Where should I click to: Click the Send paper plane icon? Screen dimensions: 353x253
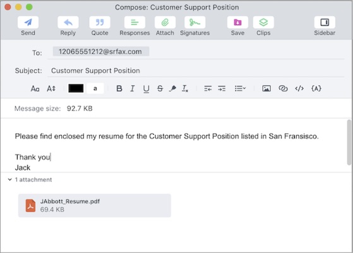click(x=28, y=22)
